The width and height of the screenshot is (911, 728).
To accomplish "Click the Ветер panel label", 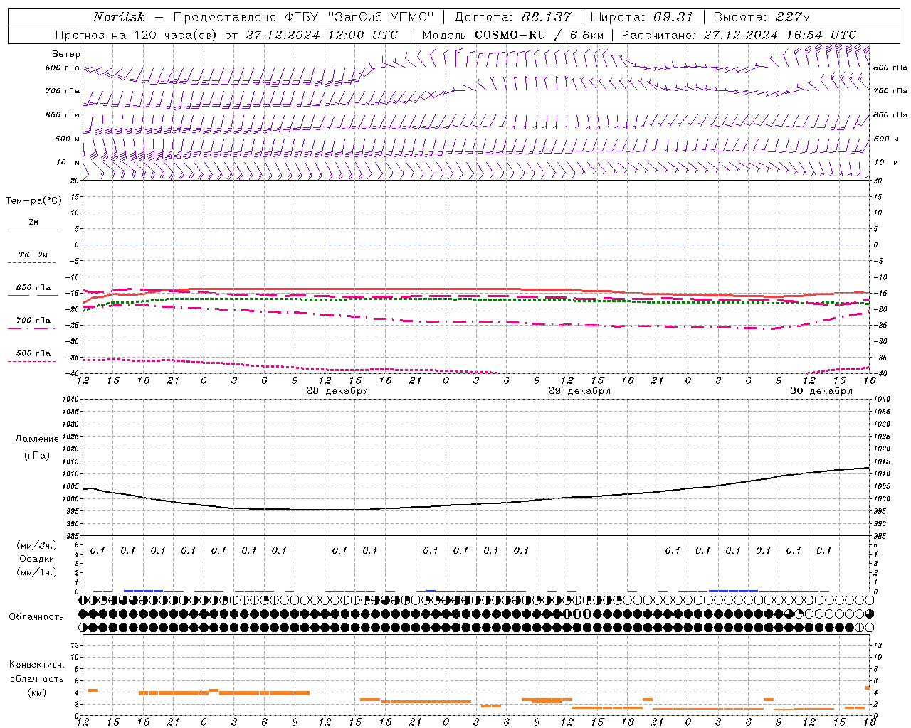I will point(66,54).
